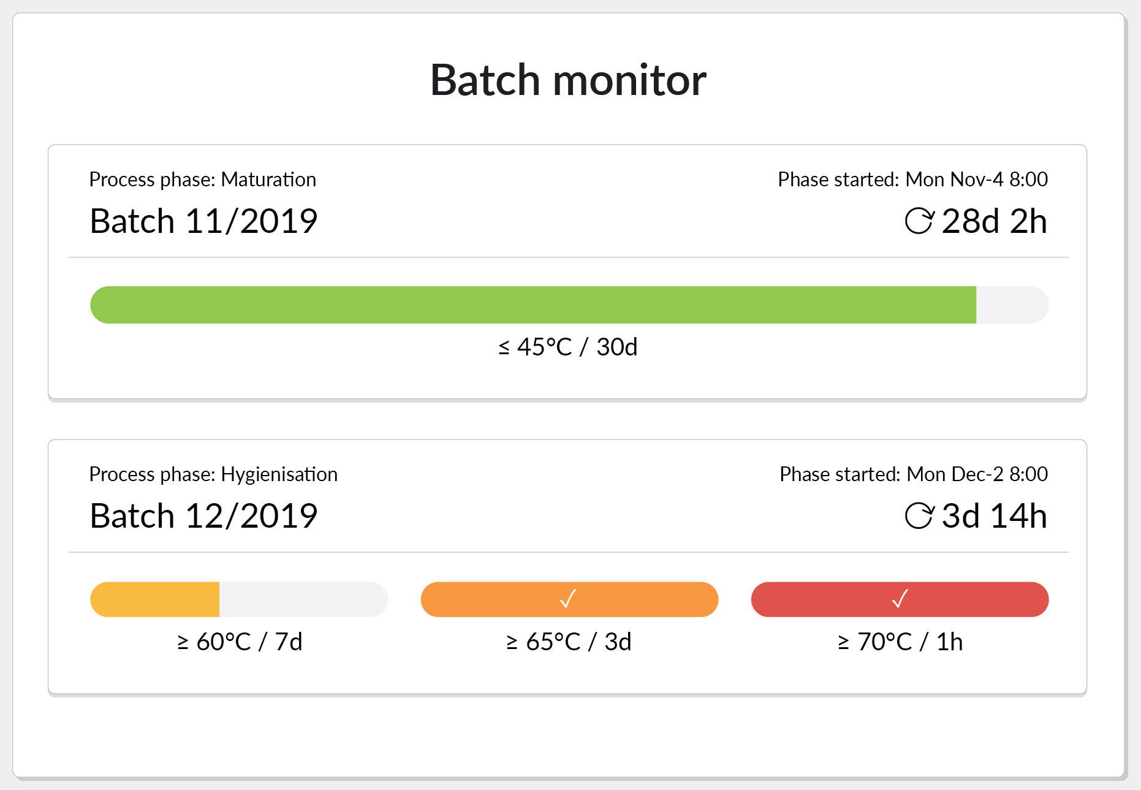
Task: Click the ≥ 65°C / 3d label
Action: [569, 642]
